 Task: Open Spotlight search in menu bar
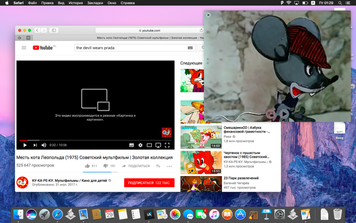pos(340,3)
